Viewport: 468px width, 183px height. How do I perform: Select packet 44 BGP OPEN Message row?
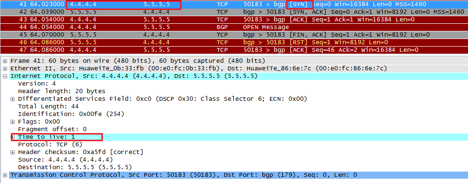point(234,27)
